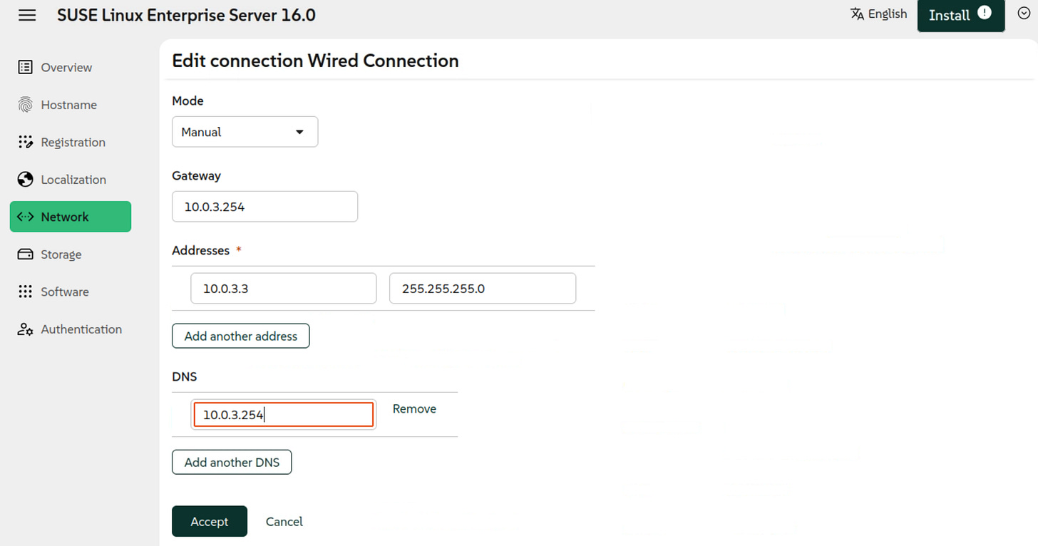
Task: Open the Mode dropdown showing Manual
Action: click(245, 132)
